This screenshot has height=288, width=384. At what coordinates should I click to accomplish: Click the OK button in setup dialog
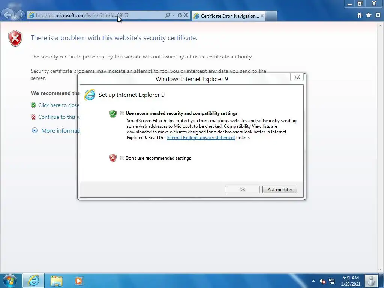242,189
